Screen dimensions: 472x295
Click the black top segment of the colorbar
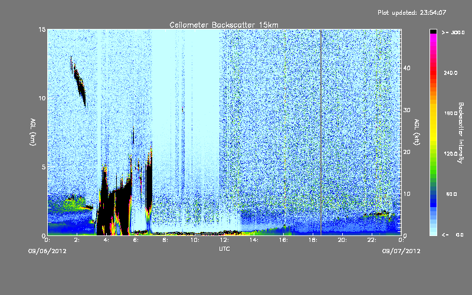(433, 32)
